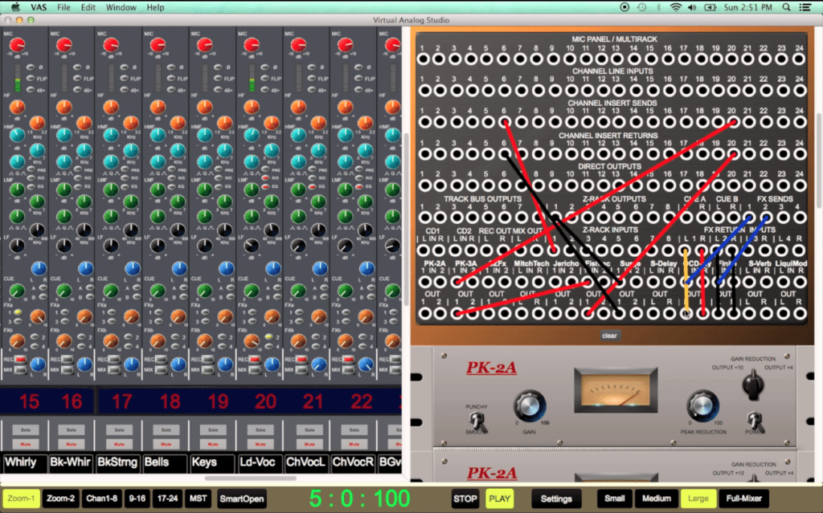
Task: Open the Window menu
Action: (121, 7)
